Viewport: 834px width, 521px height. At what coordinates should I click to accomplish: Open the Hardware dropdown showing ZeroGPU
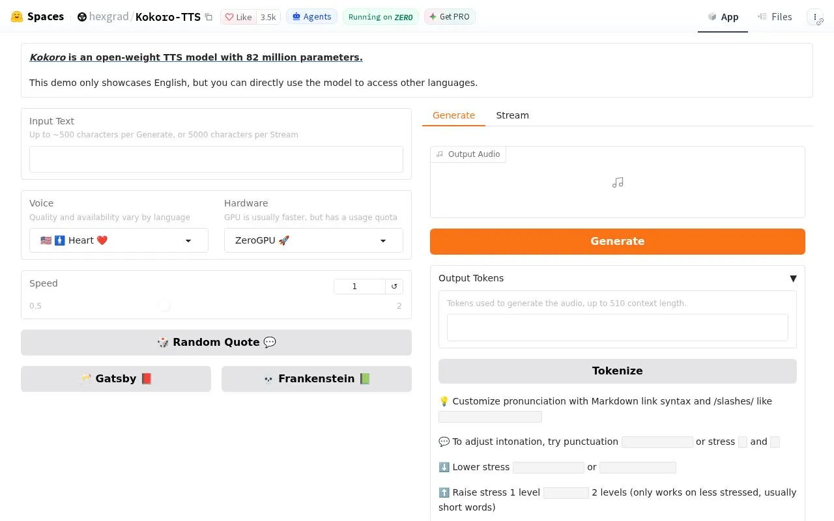pos(313,240)
